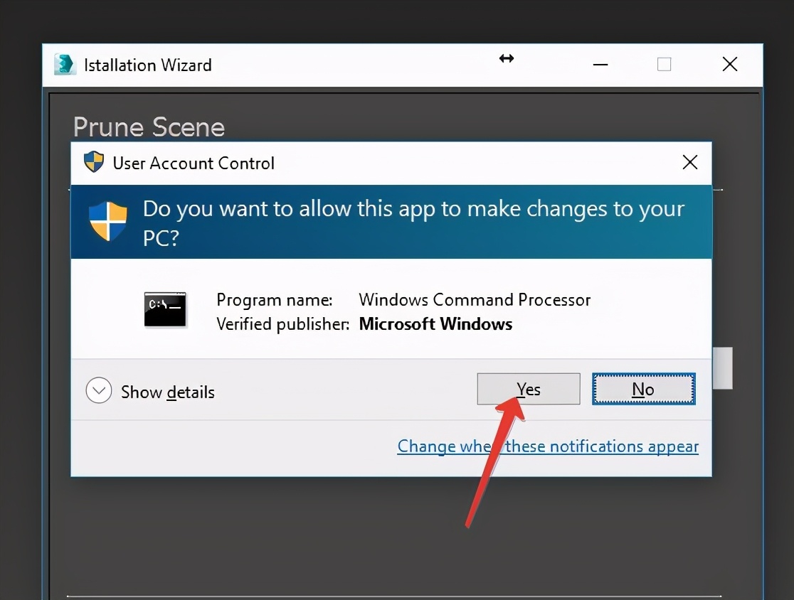Close the Istallation Wizard window
The height and width of the screenshot is (600, 794).
pyautogui.click(x=730, y=64)
